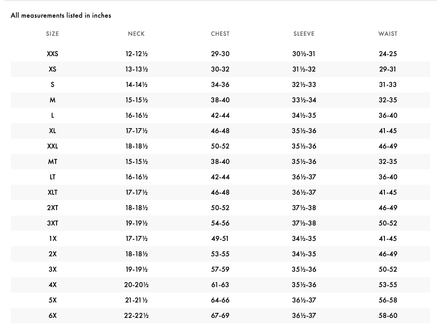Click the NECK column header
Screen dimensions: 446x336
136,34
